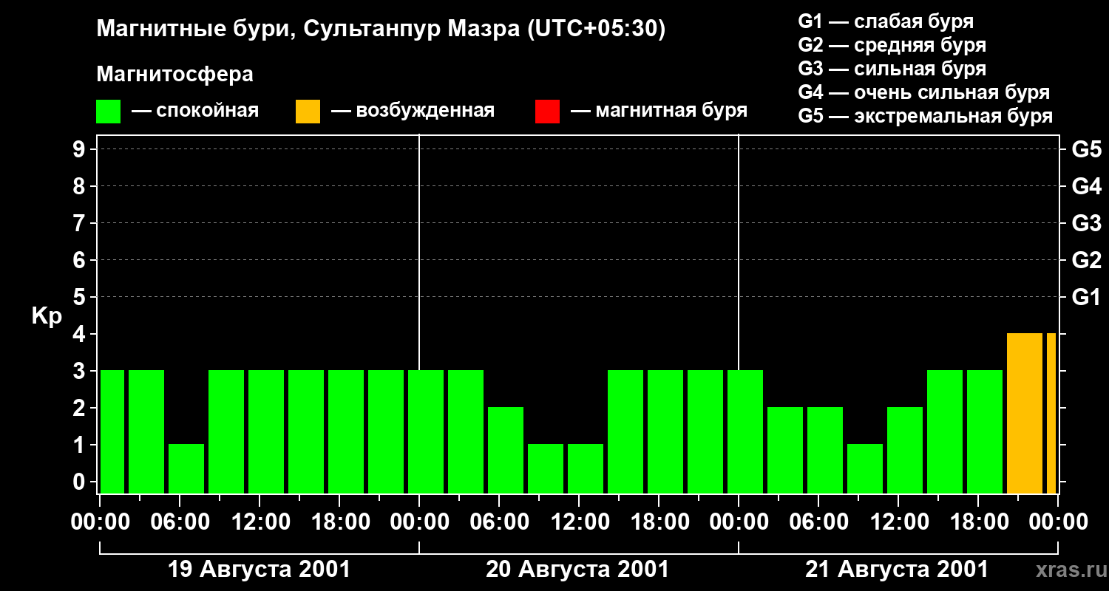Click the 06:00 time label for 21 August
Viewport: 1109px width, 591px height.
click(x=818, y=522)
